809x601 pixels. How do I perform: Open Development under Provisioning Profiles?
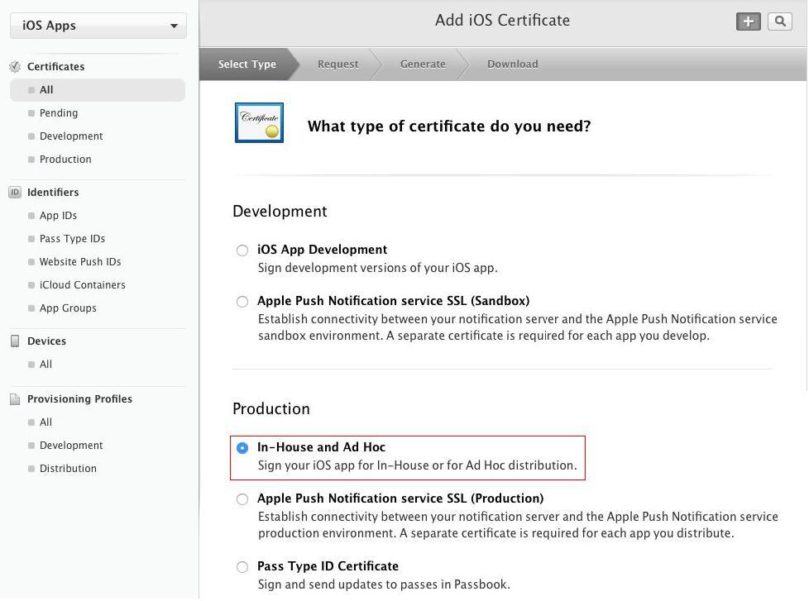pos(71,446)
